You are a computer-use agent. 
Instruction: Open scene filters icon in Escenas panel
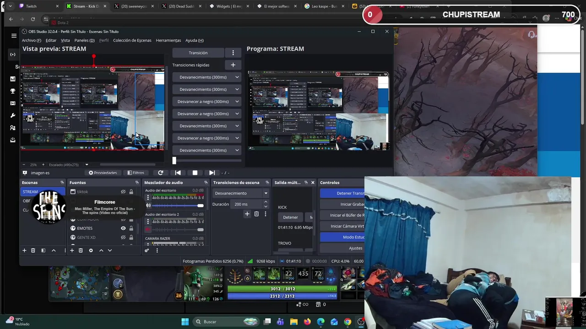pyautogui.click(x=43, y=250)
